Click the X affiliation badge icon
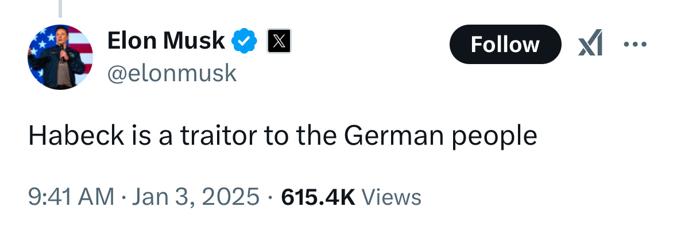 tap(279, 41)
